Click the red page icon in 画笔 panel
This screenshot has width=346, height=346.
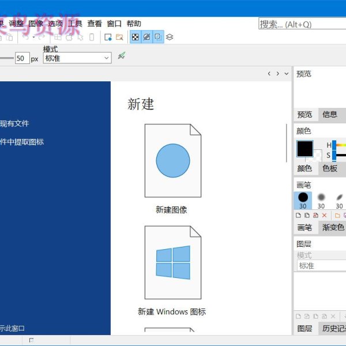[315, 215]
